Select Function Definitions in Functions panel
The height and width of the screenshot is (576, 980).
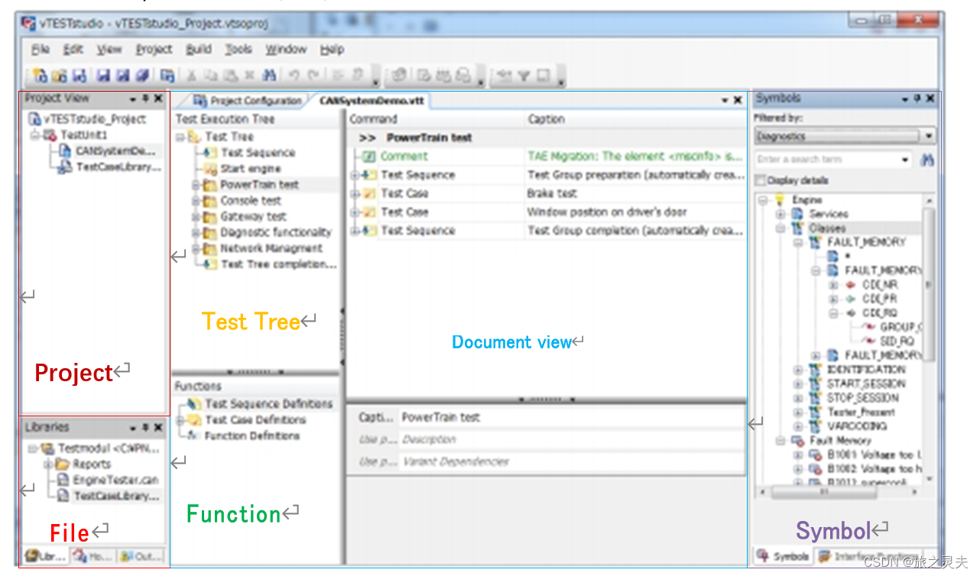[251, 436]
